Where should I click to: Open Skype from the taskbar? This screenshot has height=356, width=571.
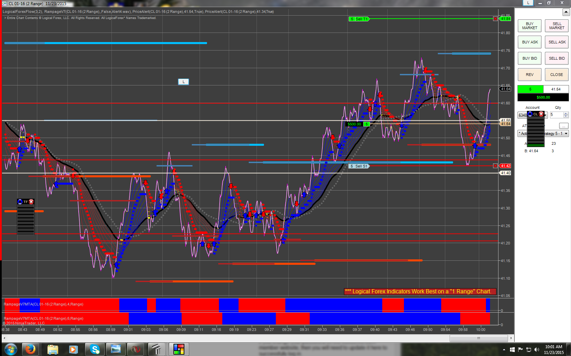pos(95,349)
